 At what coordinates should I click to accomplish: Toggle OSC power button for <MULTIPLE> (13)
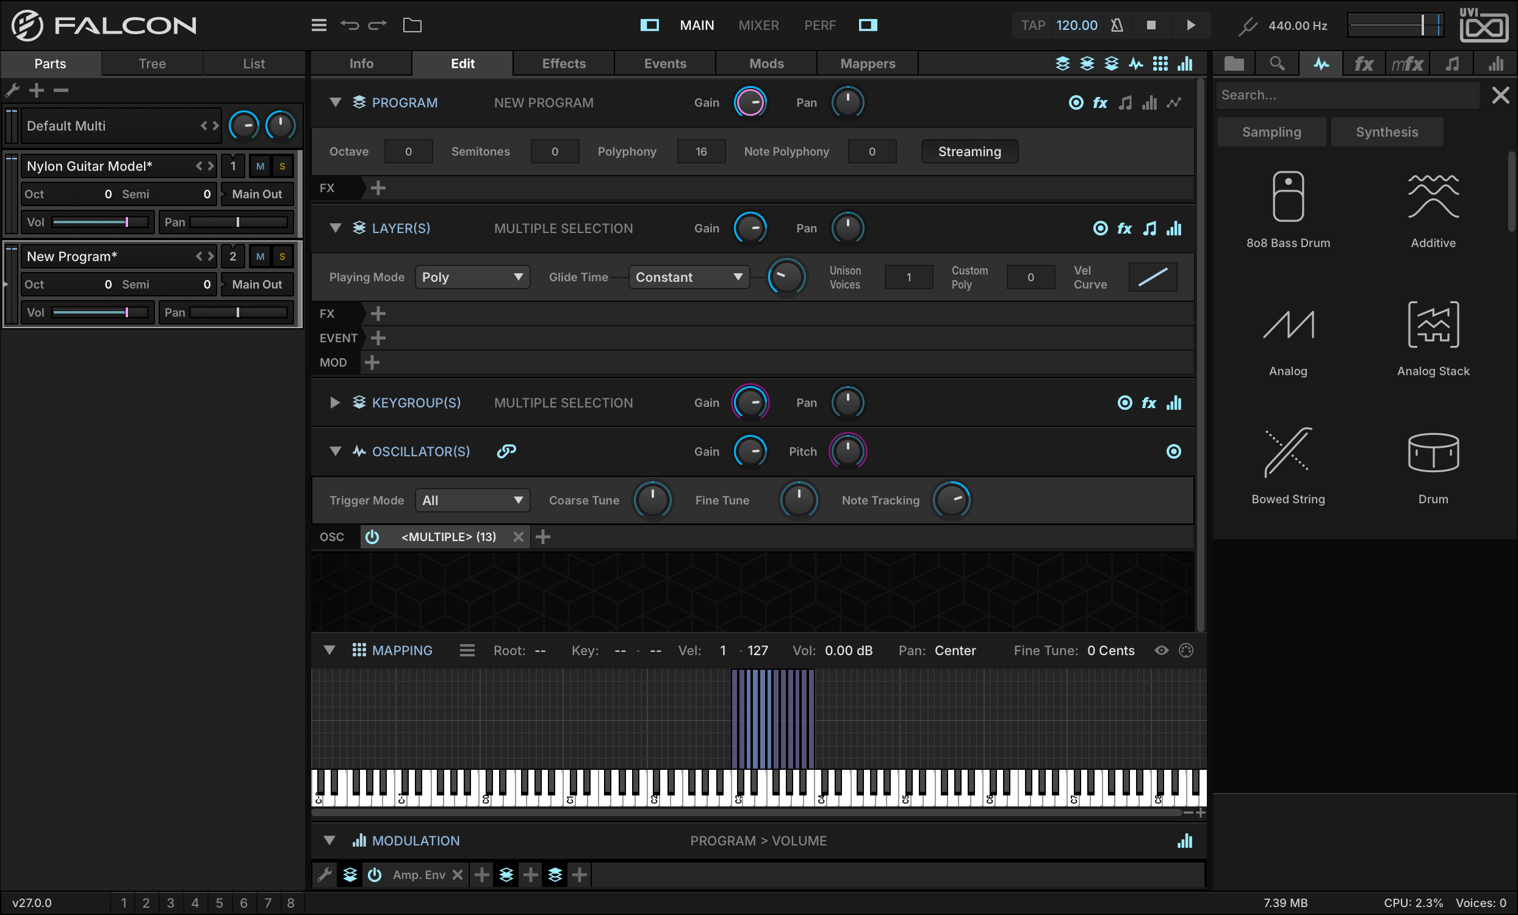coord(372,537)
